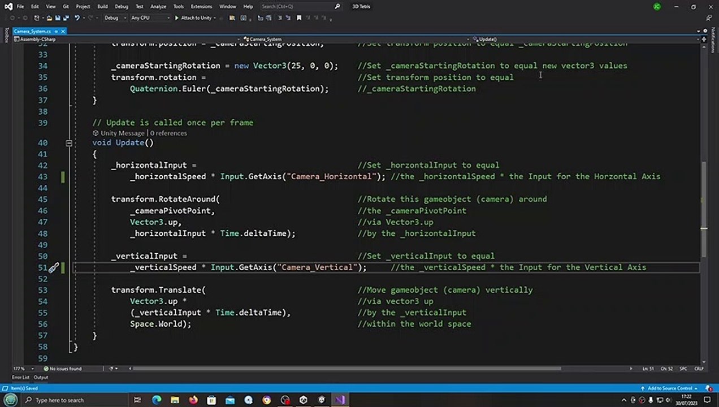Image resolution: width=719 pixels, height=407 pixels.
Task: Click the vertical scrollbar thumb in editor
Action: coord(704,209)
